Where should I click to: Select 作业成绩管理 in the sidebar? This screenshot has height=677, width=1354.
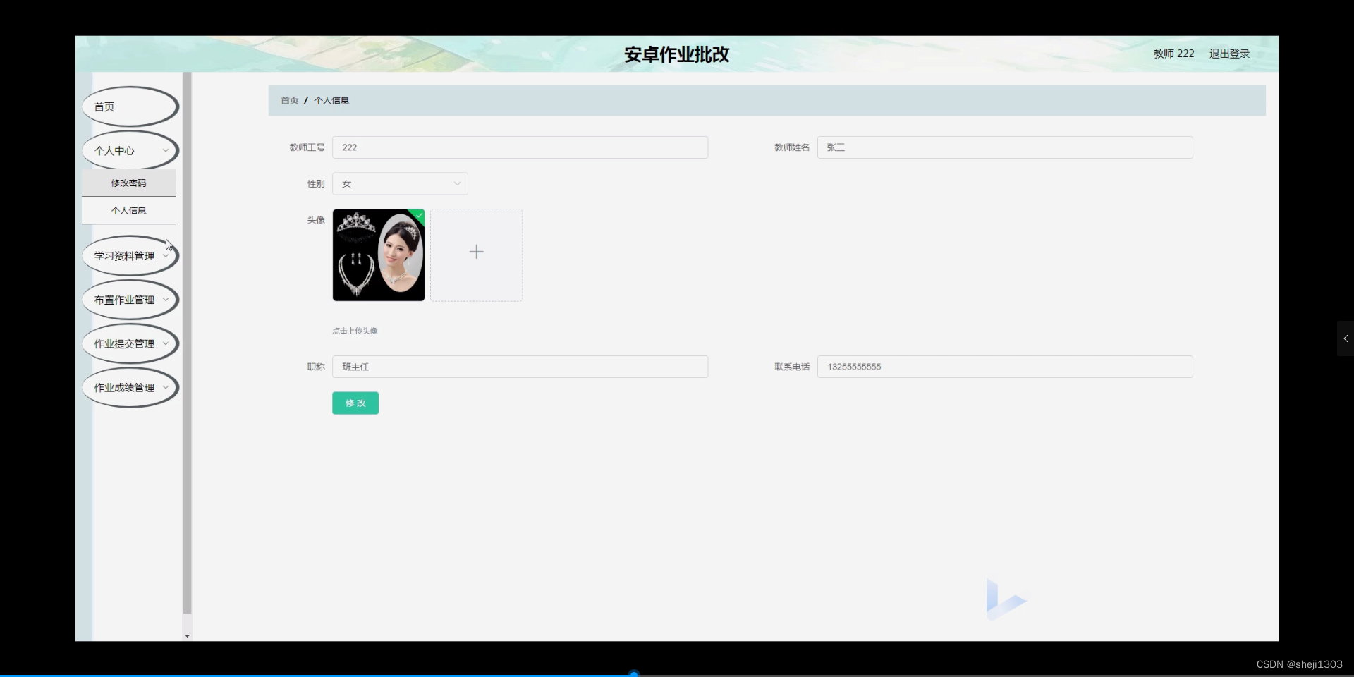(126, 387)
